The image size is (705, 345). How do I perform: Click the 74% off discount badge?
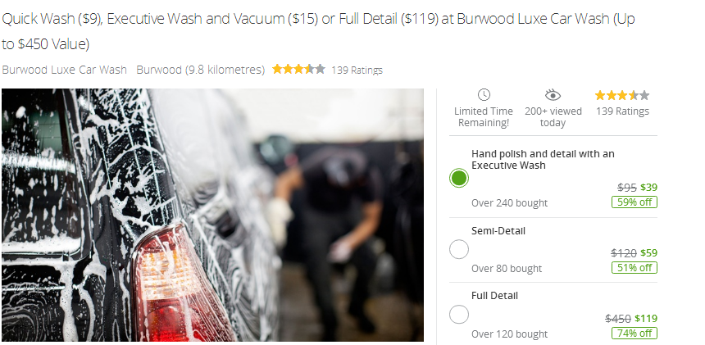634,334
